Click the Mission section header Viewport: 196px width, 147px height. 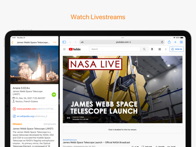[17, 124]
